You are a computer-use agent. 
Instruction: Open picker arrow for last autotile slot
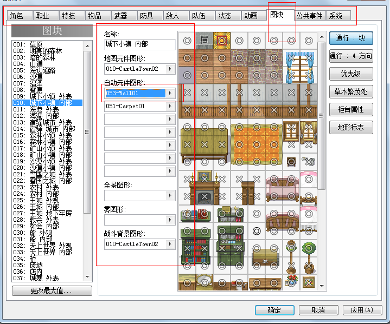[x=170, y=171]
